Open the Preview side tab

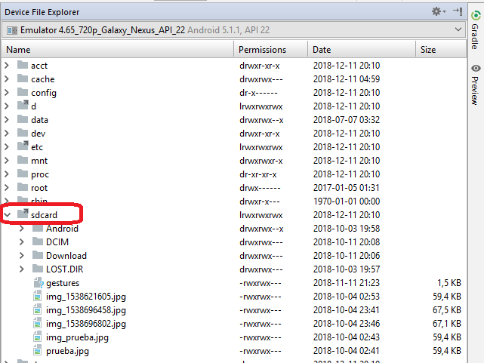[x=474, y=85]
